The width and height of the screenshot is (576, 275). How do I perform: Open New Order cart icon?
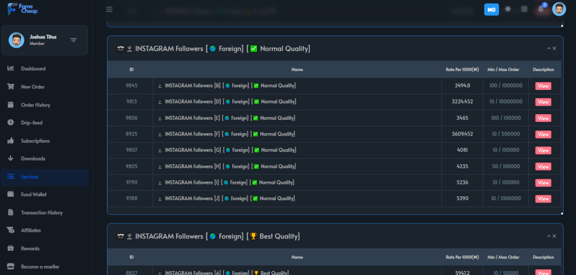(x=11, y=87)
